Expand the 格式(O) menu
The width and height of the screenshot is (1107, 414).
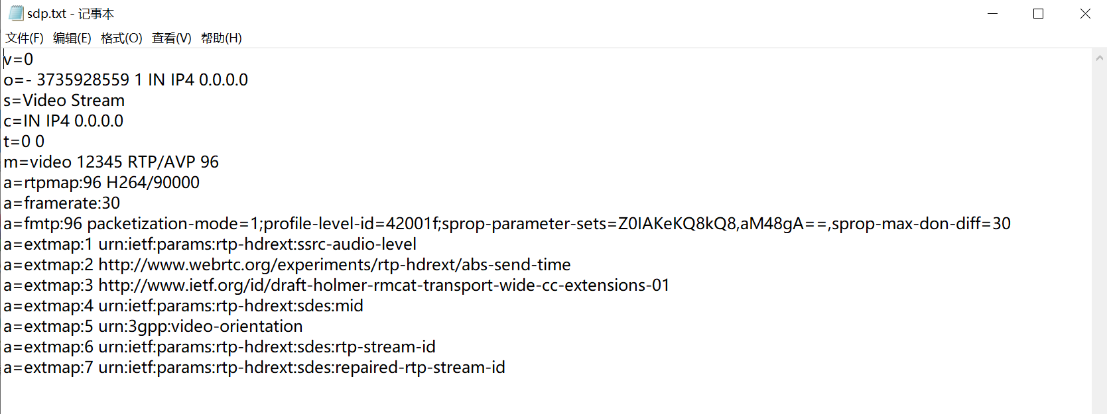121,38
